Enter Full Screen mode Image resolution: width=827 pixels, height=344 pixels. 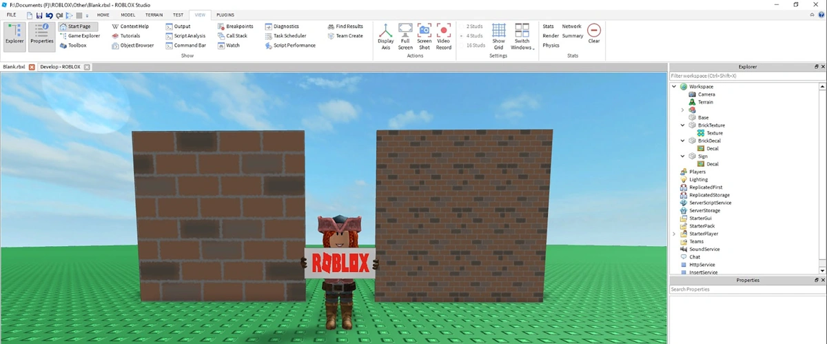click(x=405, y=37)
